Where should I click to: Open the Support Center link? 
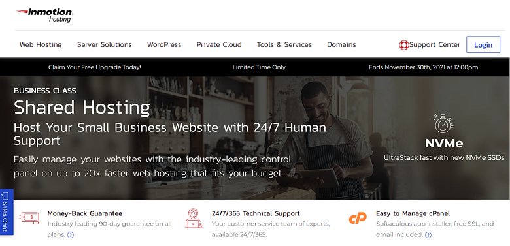click(435, 45)
